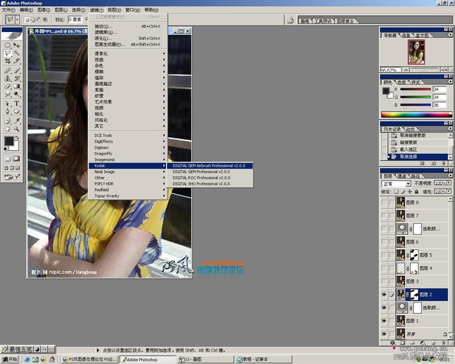The width and height of the screenshot is (455, 364).
Task: Show 图层 7 via its visibility box
Action: [384, 216]
